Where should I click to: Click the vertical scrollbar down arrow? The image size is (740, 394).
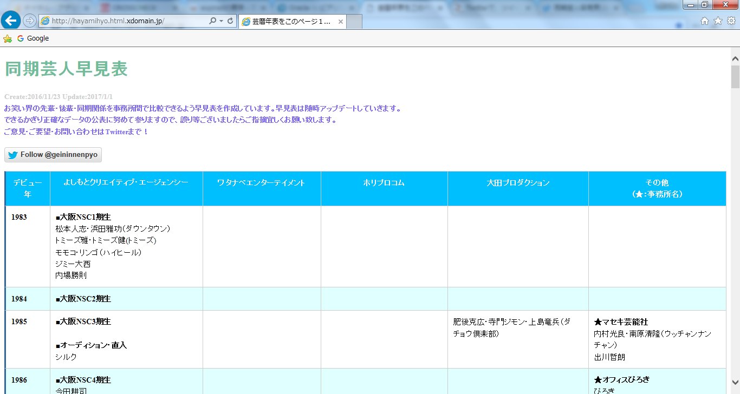(735, 382)
